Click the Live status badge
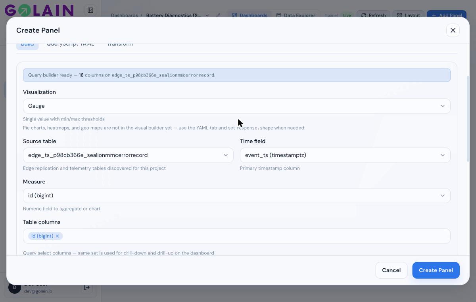The image size is (476, 302). click(x=347, y=15)
